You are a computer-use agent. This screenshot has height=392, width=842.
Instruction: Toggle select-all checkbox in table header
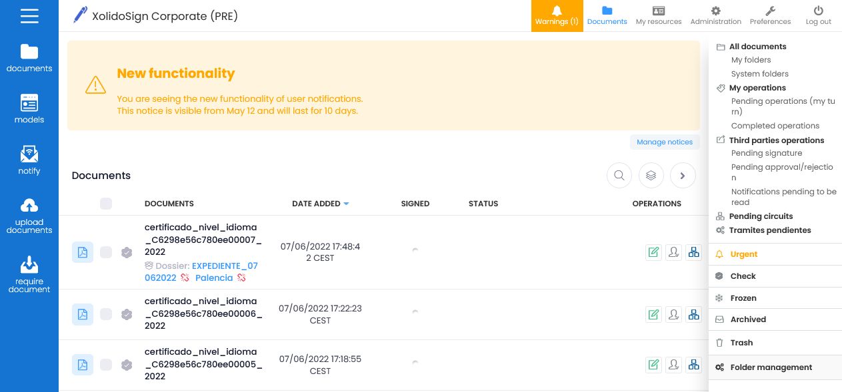[106, 204]
